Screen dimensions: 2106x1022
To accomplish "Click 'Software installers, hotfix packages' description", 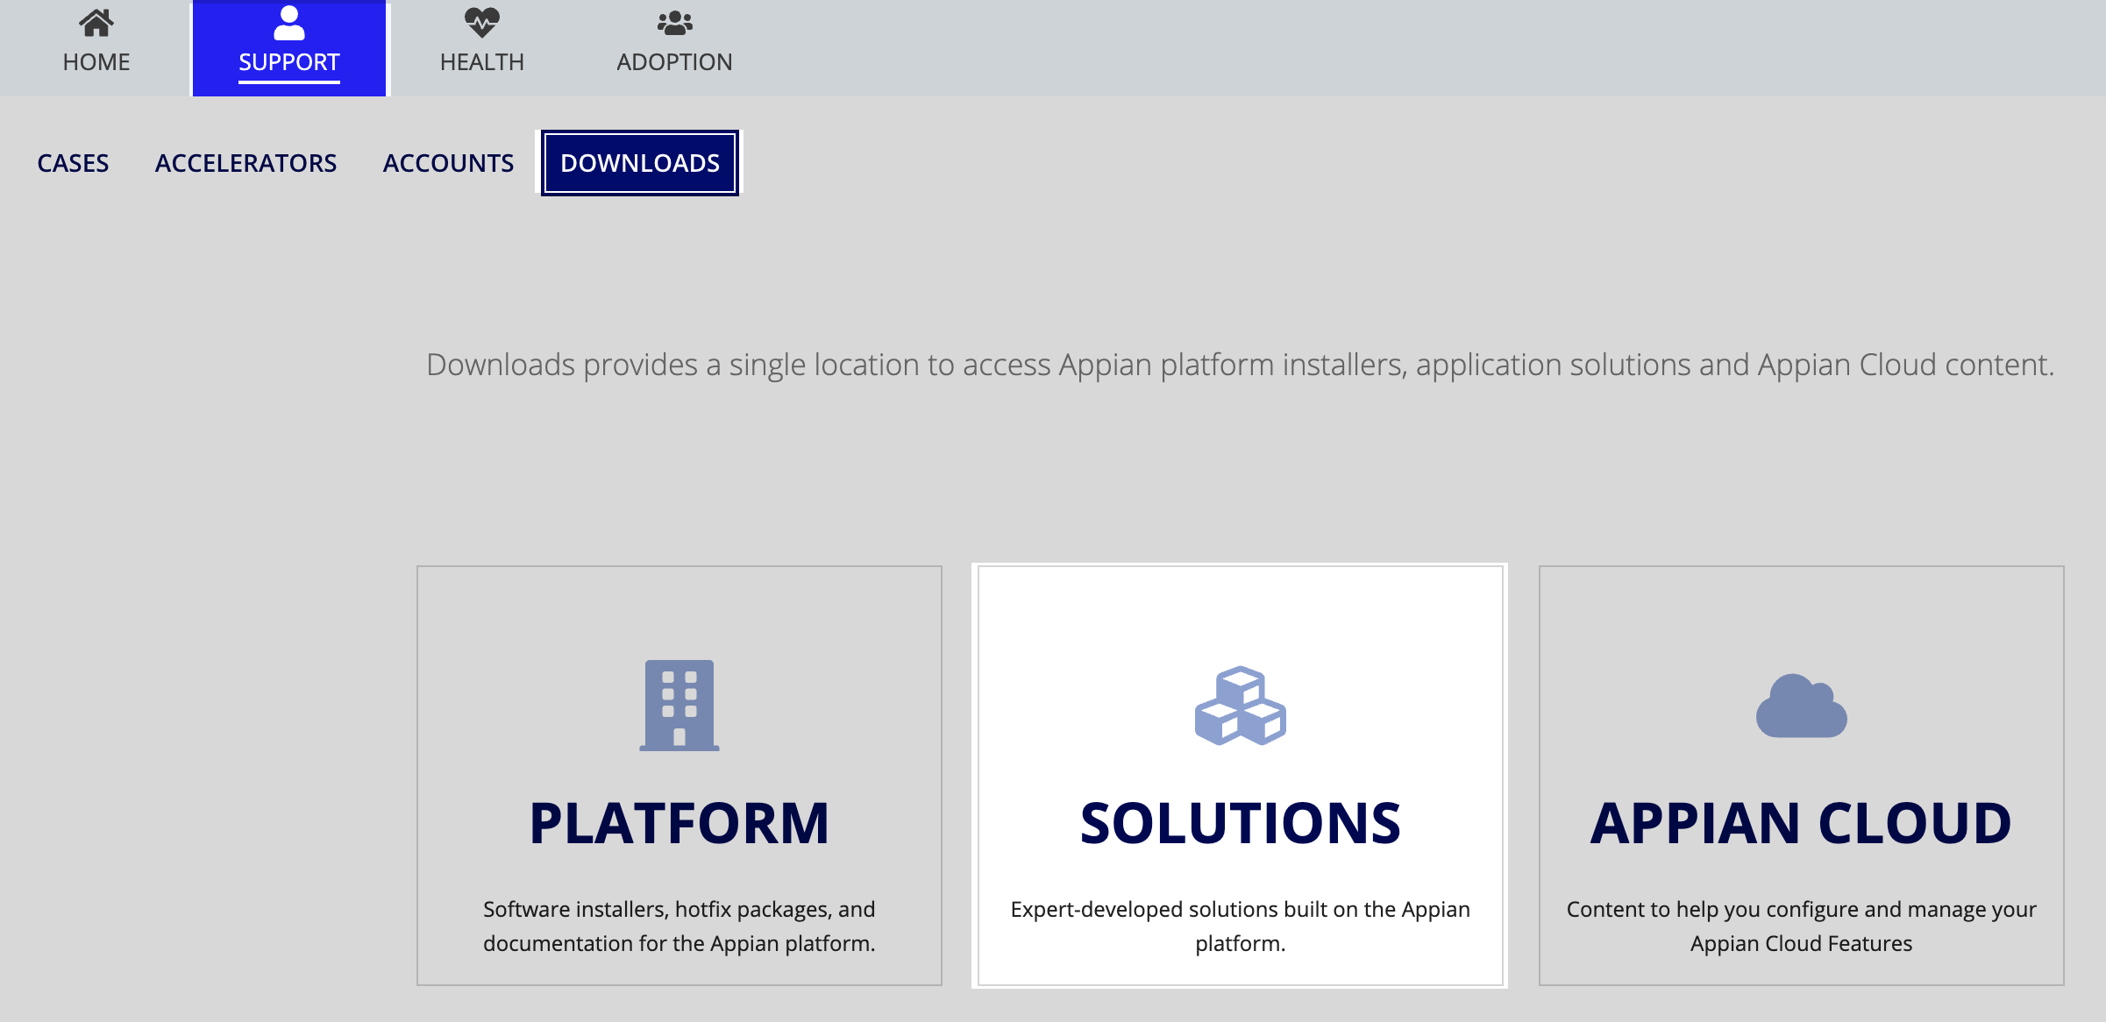I will tap(679, 926).
